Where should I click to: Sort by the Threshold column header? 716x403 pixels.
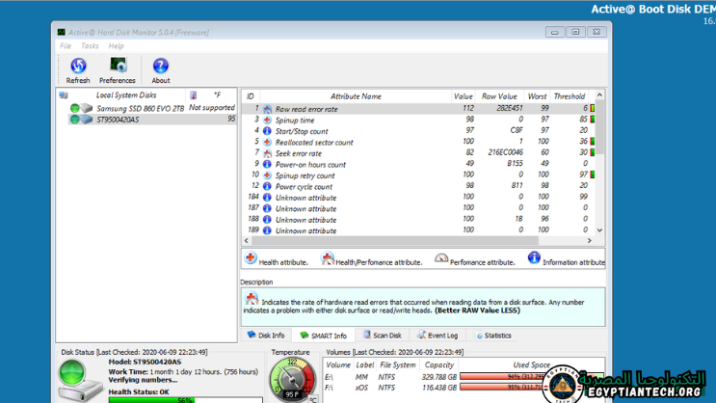pos(570,96)
